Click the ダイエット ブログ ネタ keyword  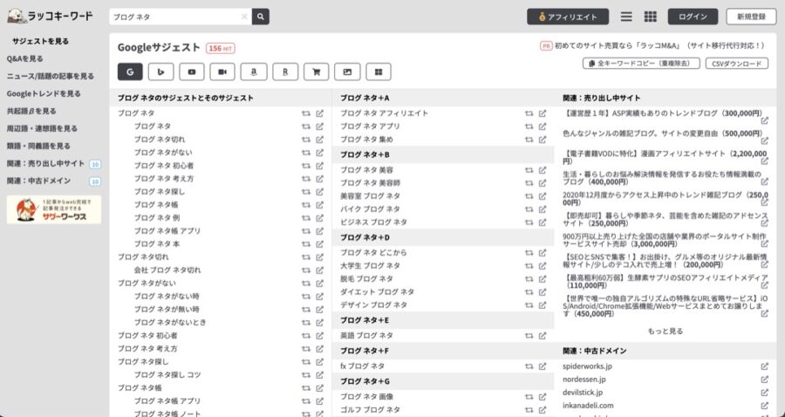coord(377,292)
